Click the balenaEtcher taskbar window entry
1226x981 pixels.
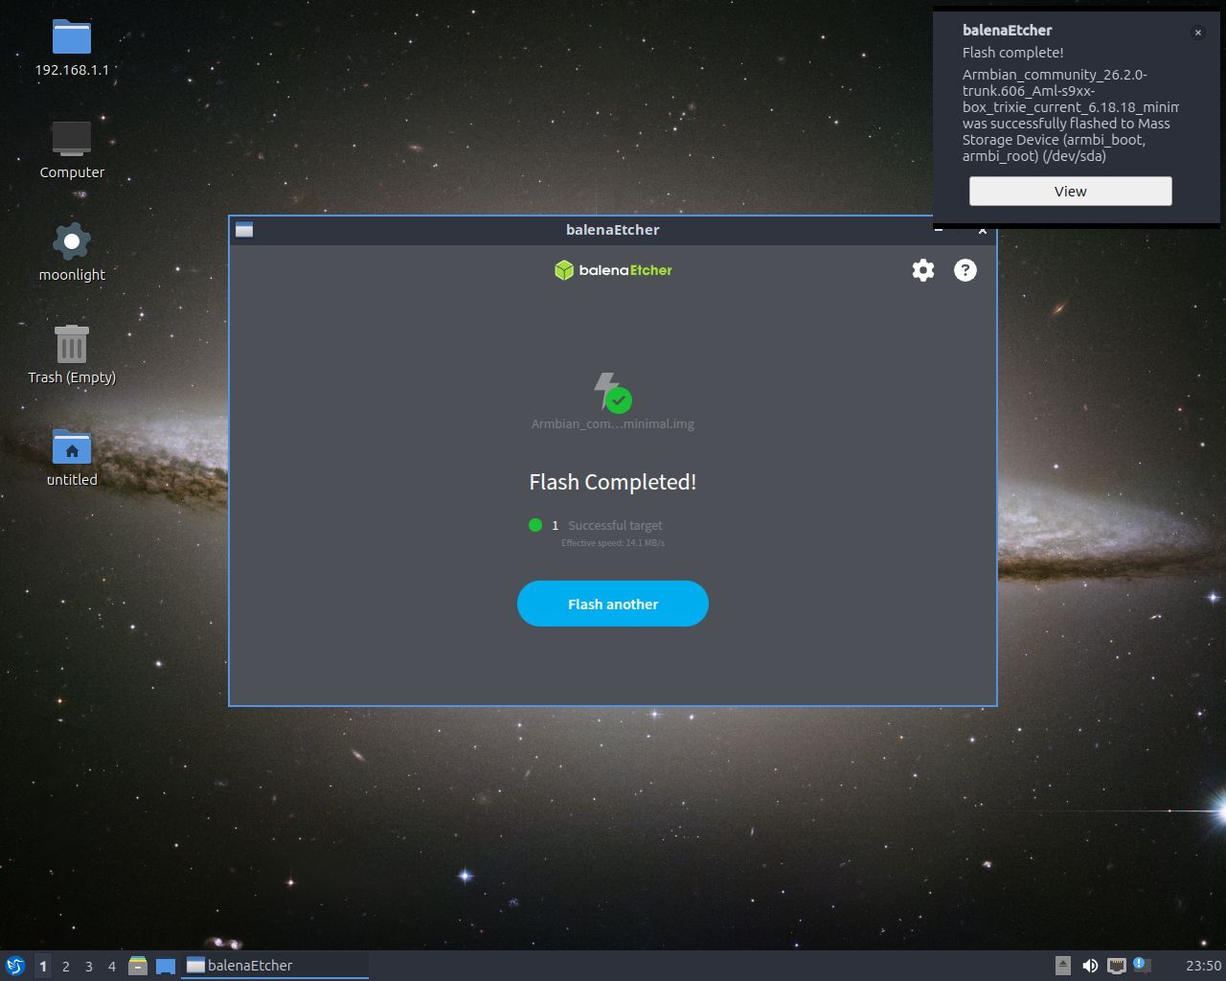275,966
